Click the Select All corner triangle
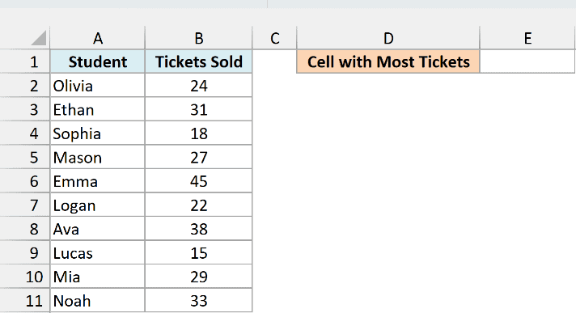Screen dimensions: 576x313 [x=39, y=38]
